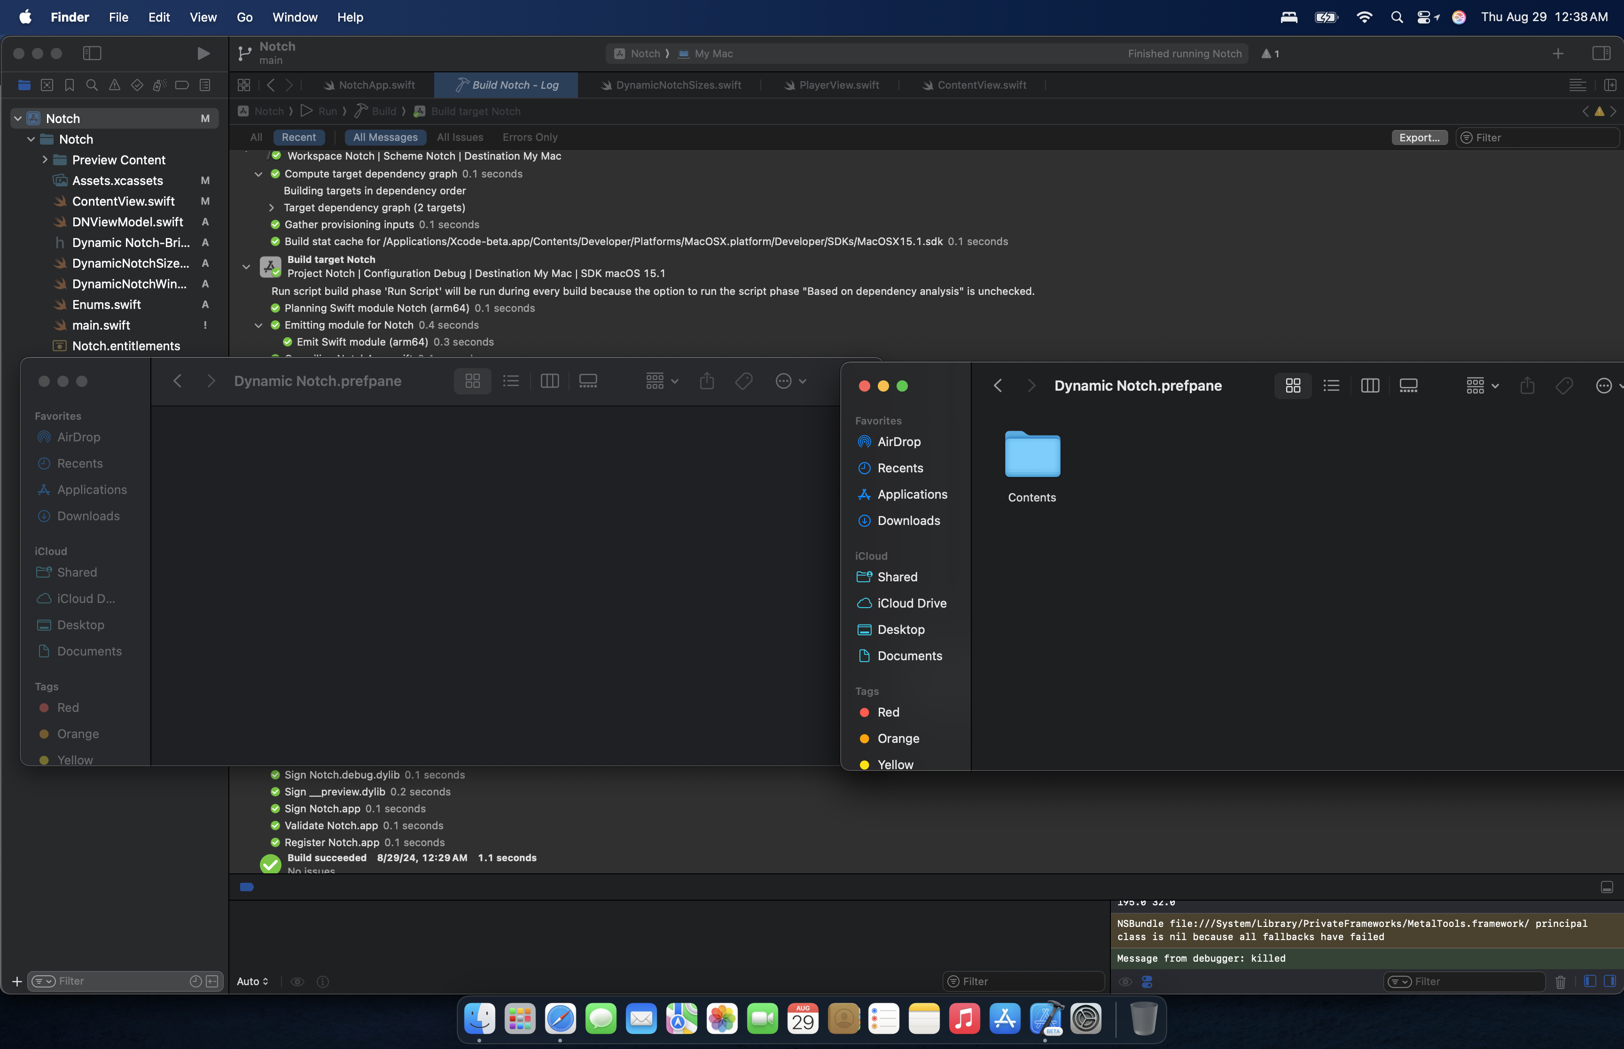Collapse the Notch project root in navigator
This screenshot has height=1049, width=1624.
coord(18,118)
